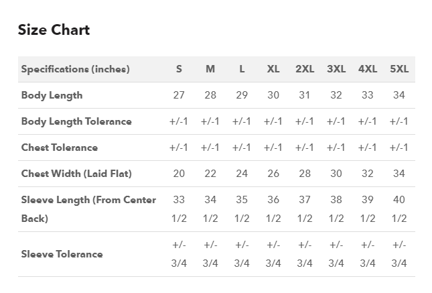The height and width of the screenshot is (293, 432).
Task: Select the 5XL size column header
Action: (399, 69)
